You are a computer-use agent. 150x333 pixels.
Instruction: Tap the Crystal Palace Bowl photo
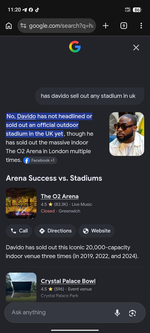pos(21,287)
